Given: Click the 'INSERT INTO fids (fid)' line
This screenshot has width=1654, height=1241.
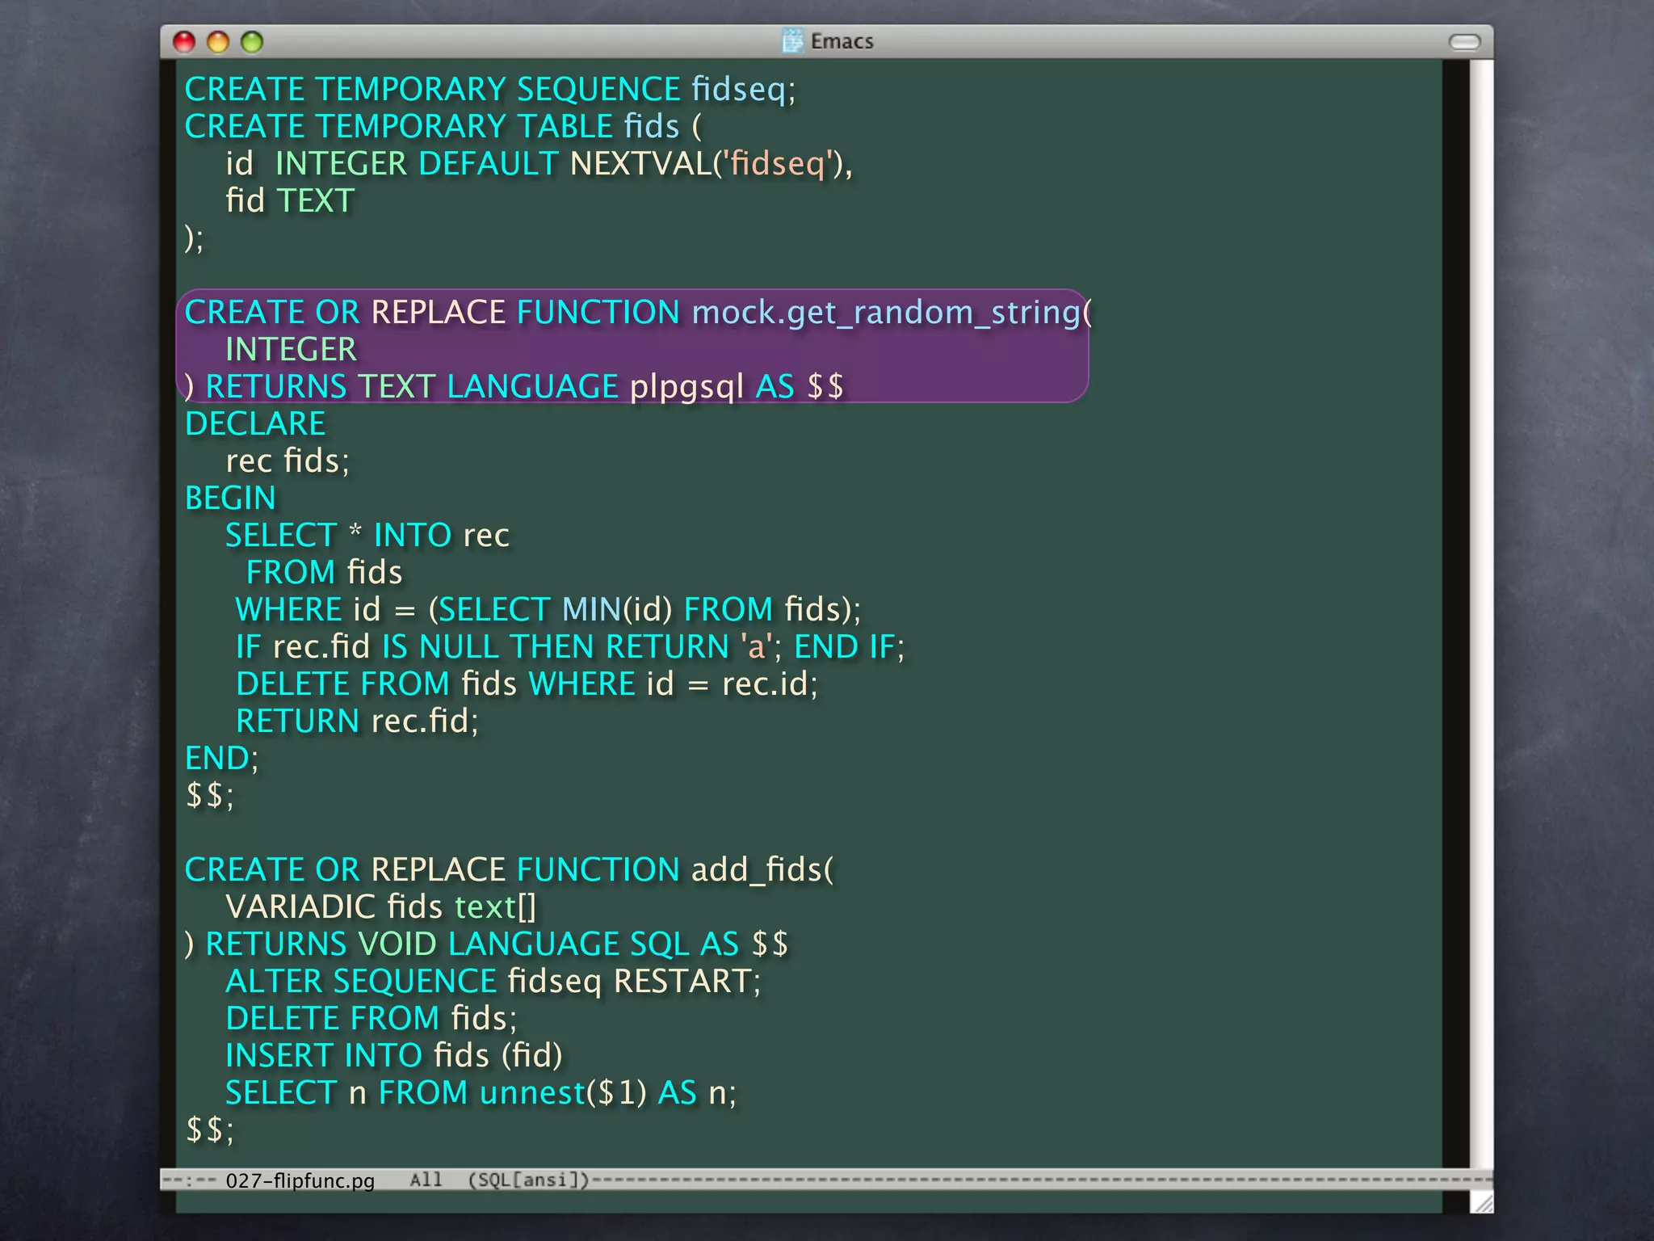Looking at the screenshot, I should 394,1056.
